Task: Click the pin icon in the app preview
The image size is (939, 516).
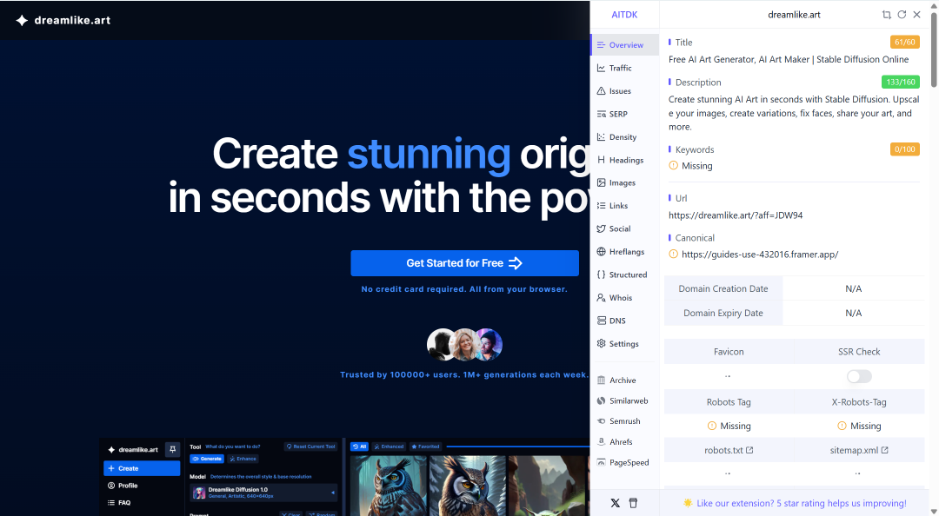Action: pyautogui.click(x=172, y=450)
